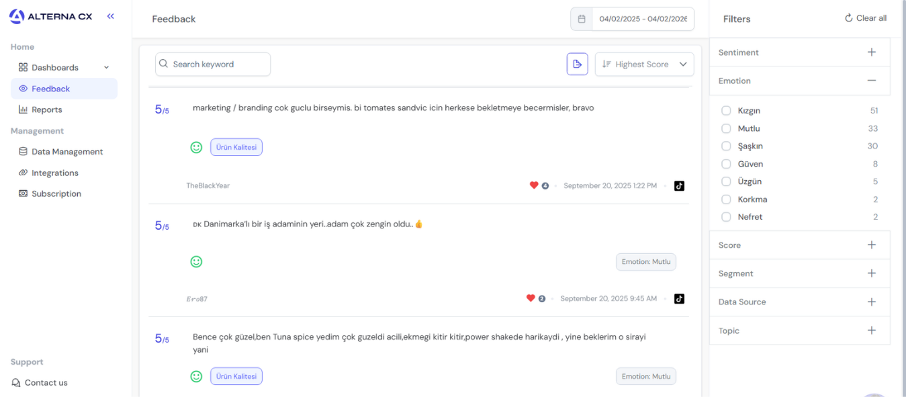Viewport: 906px width, 397px height.
Task: Check the Şaşkın emotion filter
Action: pos(726,146)
